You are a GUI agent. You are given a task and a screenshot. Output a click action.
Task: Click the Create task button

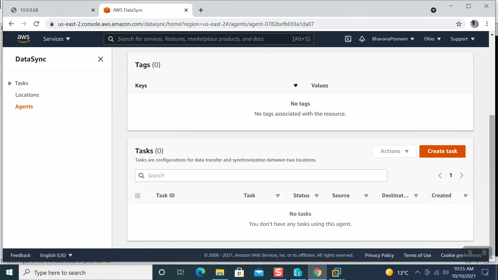(442, 151)
